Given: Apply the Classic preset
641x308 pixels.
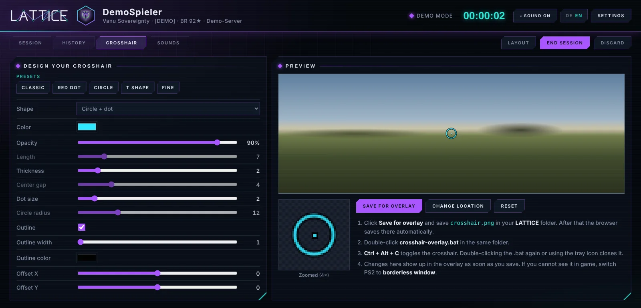Looking at the screenshot, I should [33, 88].
